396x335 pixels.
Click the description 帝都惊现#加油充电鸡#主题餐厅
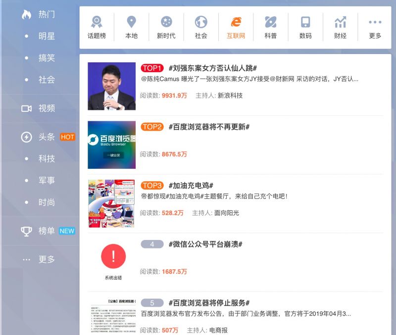pyautogui.click(x=214, y=196)
